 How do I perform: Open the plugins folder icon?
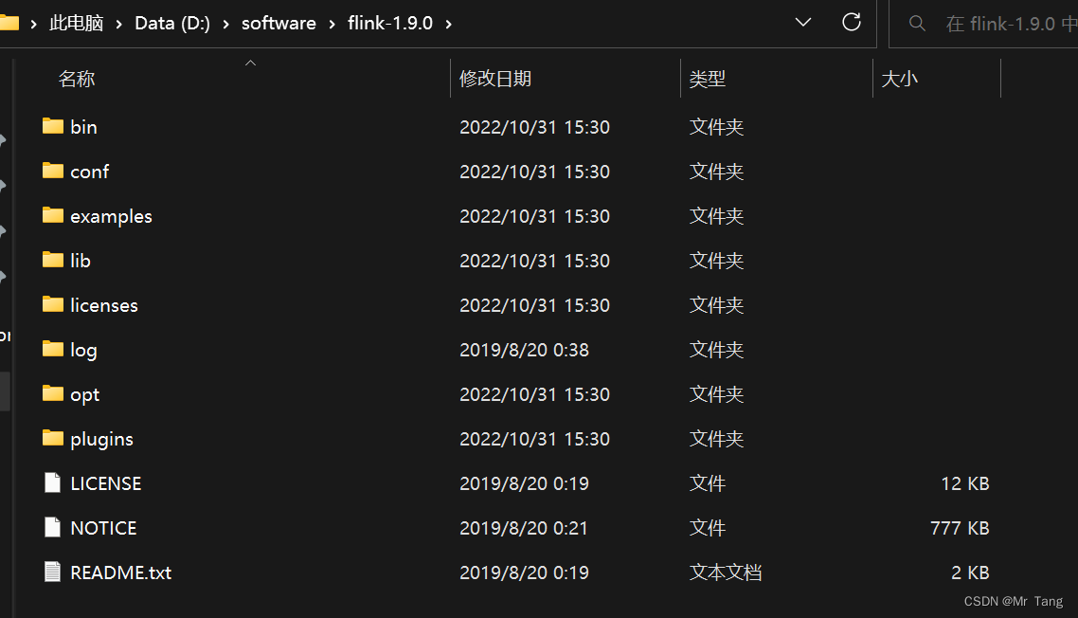[x=52, y=438]
